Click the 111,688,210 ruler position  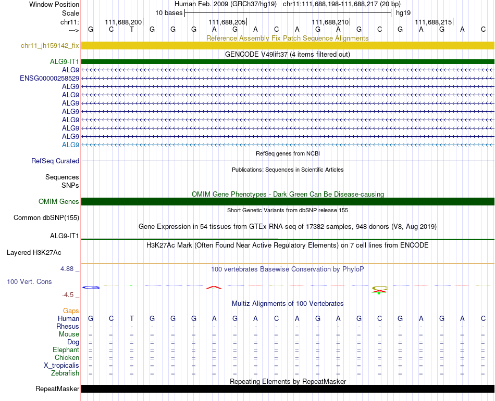pyautogui.click(x=330, y=22)
